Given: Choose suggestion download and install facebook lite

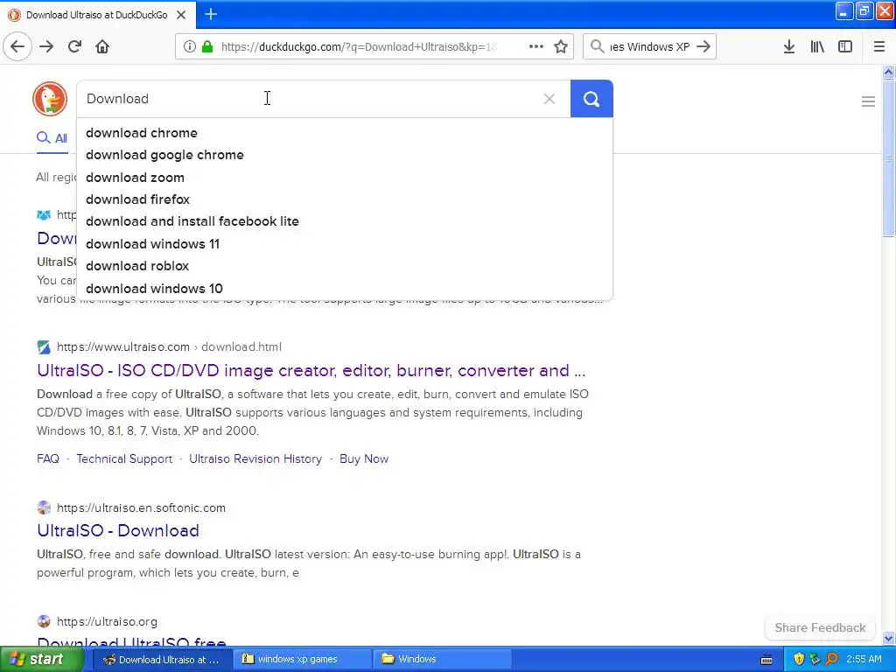Looking at the screenshot, I should (345, 221).
